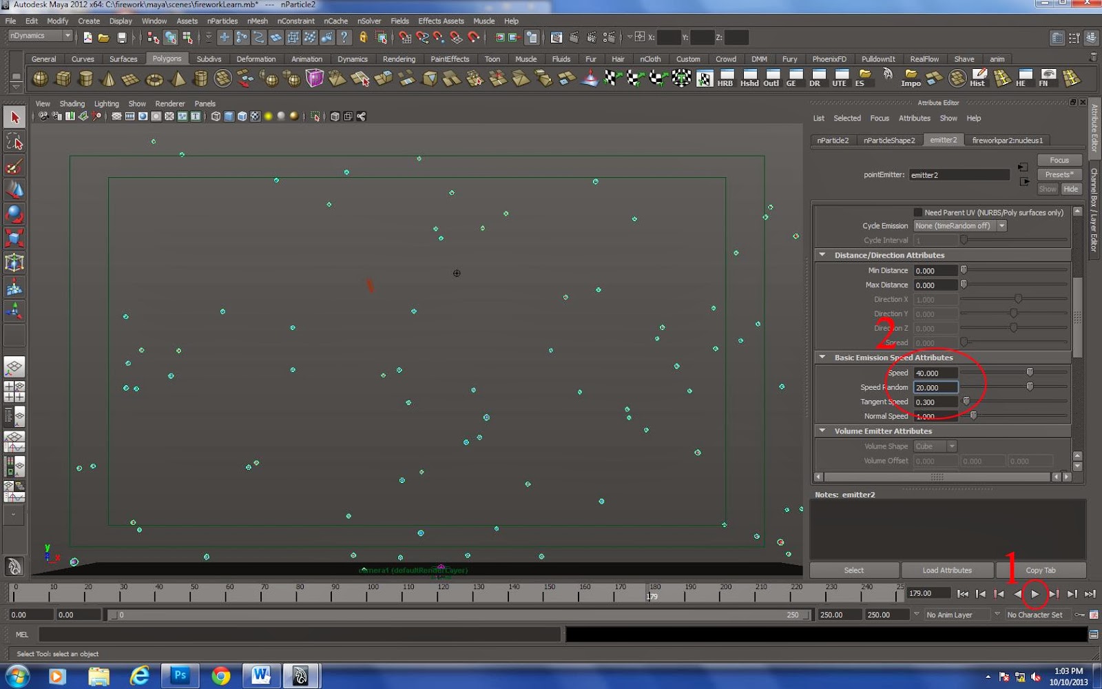Play the animation with the circled play button
1102x689 pixels.
point(1035,593)
